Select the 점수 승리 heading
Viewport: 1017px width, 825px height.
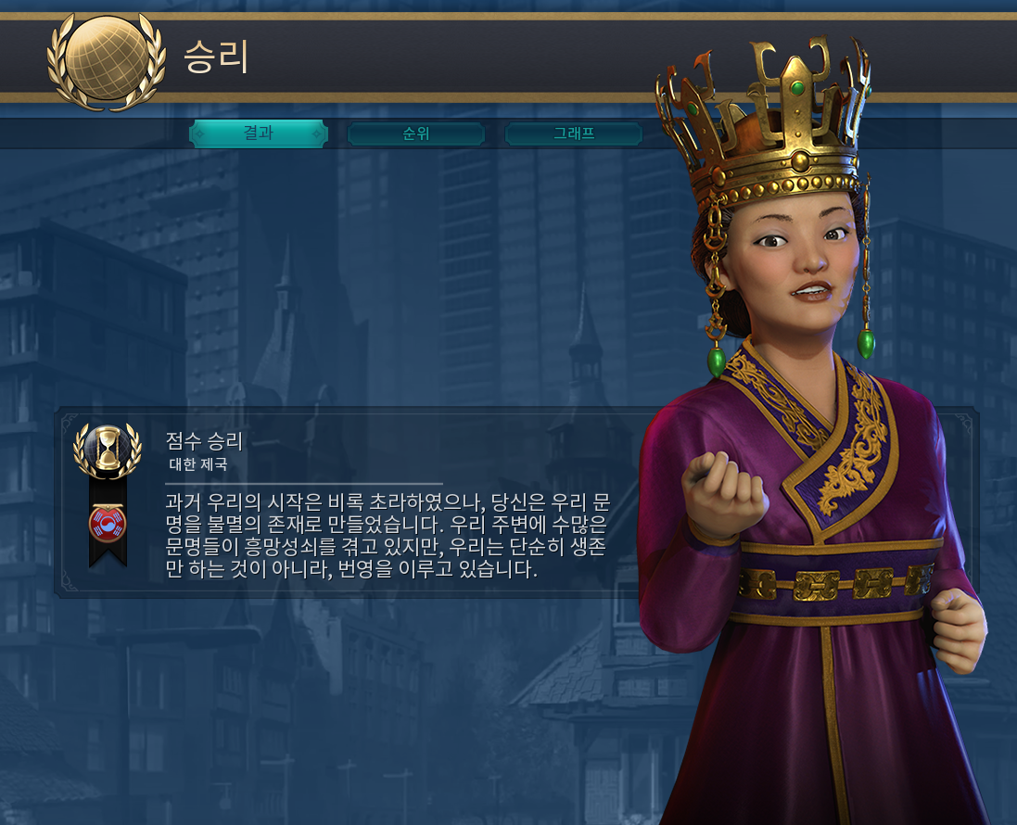click(204, 441)
